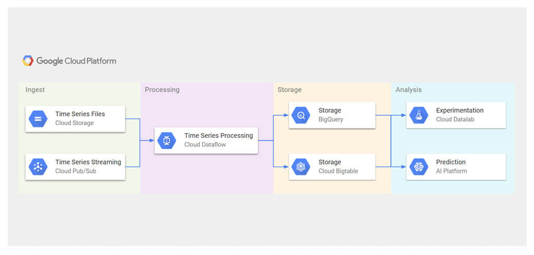Click the BigQuery hexagon icon
Image resolution: width=534 pixels, height=255 pixels.
coord(301,115)
